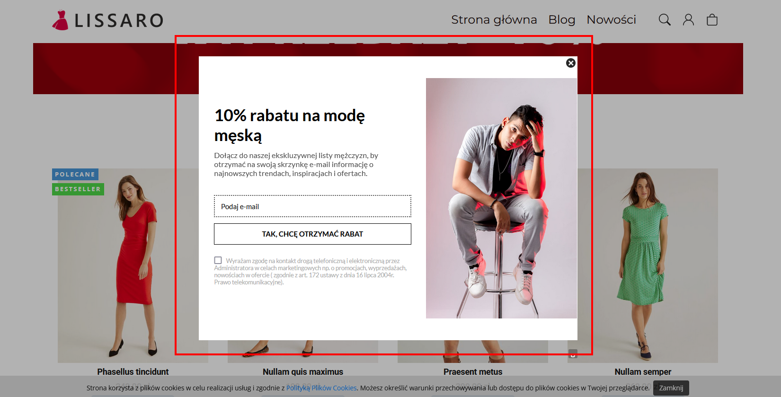Click the male model photo in popup
781x397 pixels.
(x=501, y=198)
